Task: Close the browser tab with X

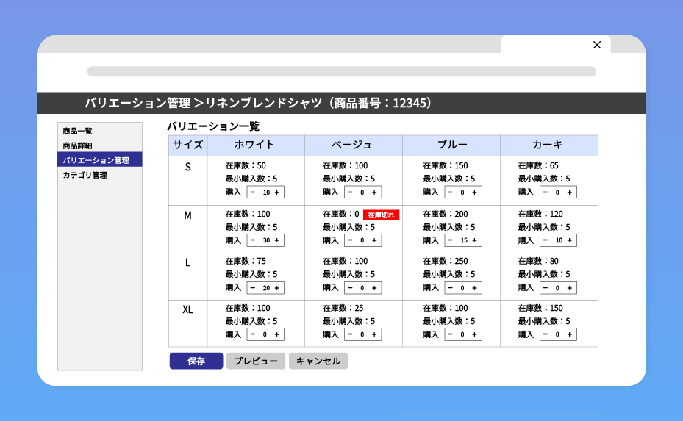Action: click(x=597, y=45)
